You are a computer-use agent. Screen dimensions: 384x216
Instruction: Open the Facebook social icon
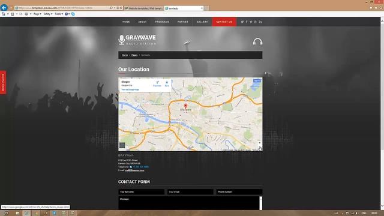pos(247,22)
